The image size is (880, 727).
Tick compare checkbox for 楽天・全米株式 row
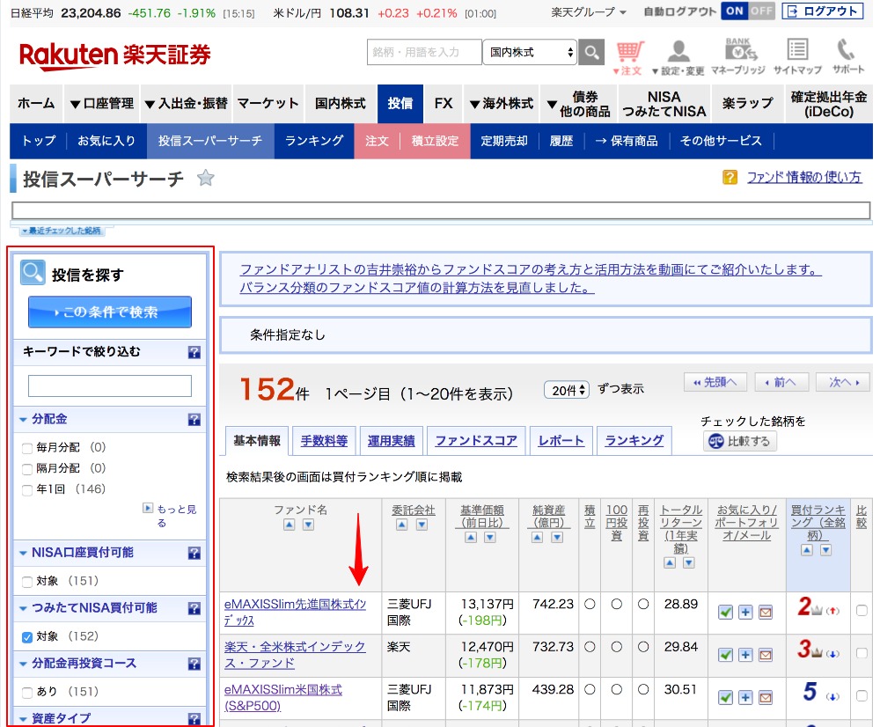(x=862, y=653)
